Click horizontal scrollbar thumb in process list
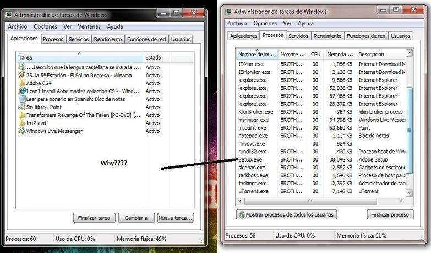 pos(310,201)
